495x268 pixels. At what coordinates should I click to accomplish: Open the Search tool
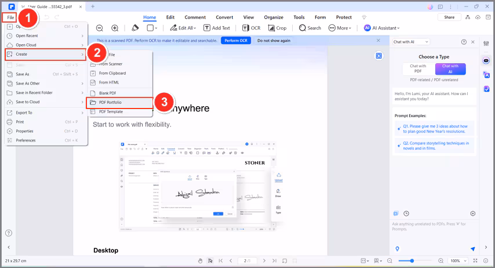(x=310, y=28)
